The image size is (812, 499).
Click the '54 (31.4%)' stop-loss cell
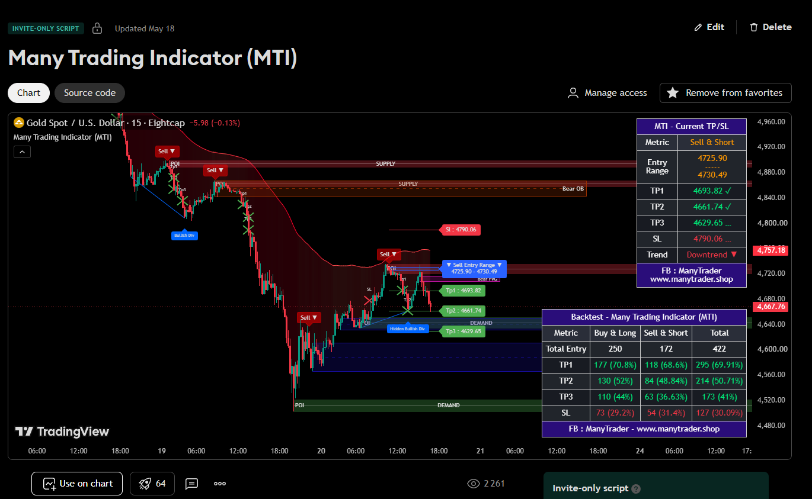[x=666, y=413]
